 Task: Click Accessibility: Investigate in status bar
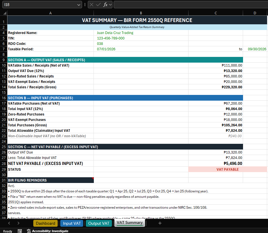click(x=48, y=231)
